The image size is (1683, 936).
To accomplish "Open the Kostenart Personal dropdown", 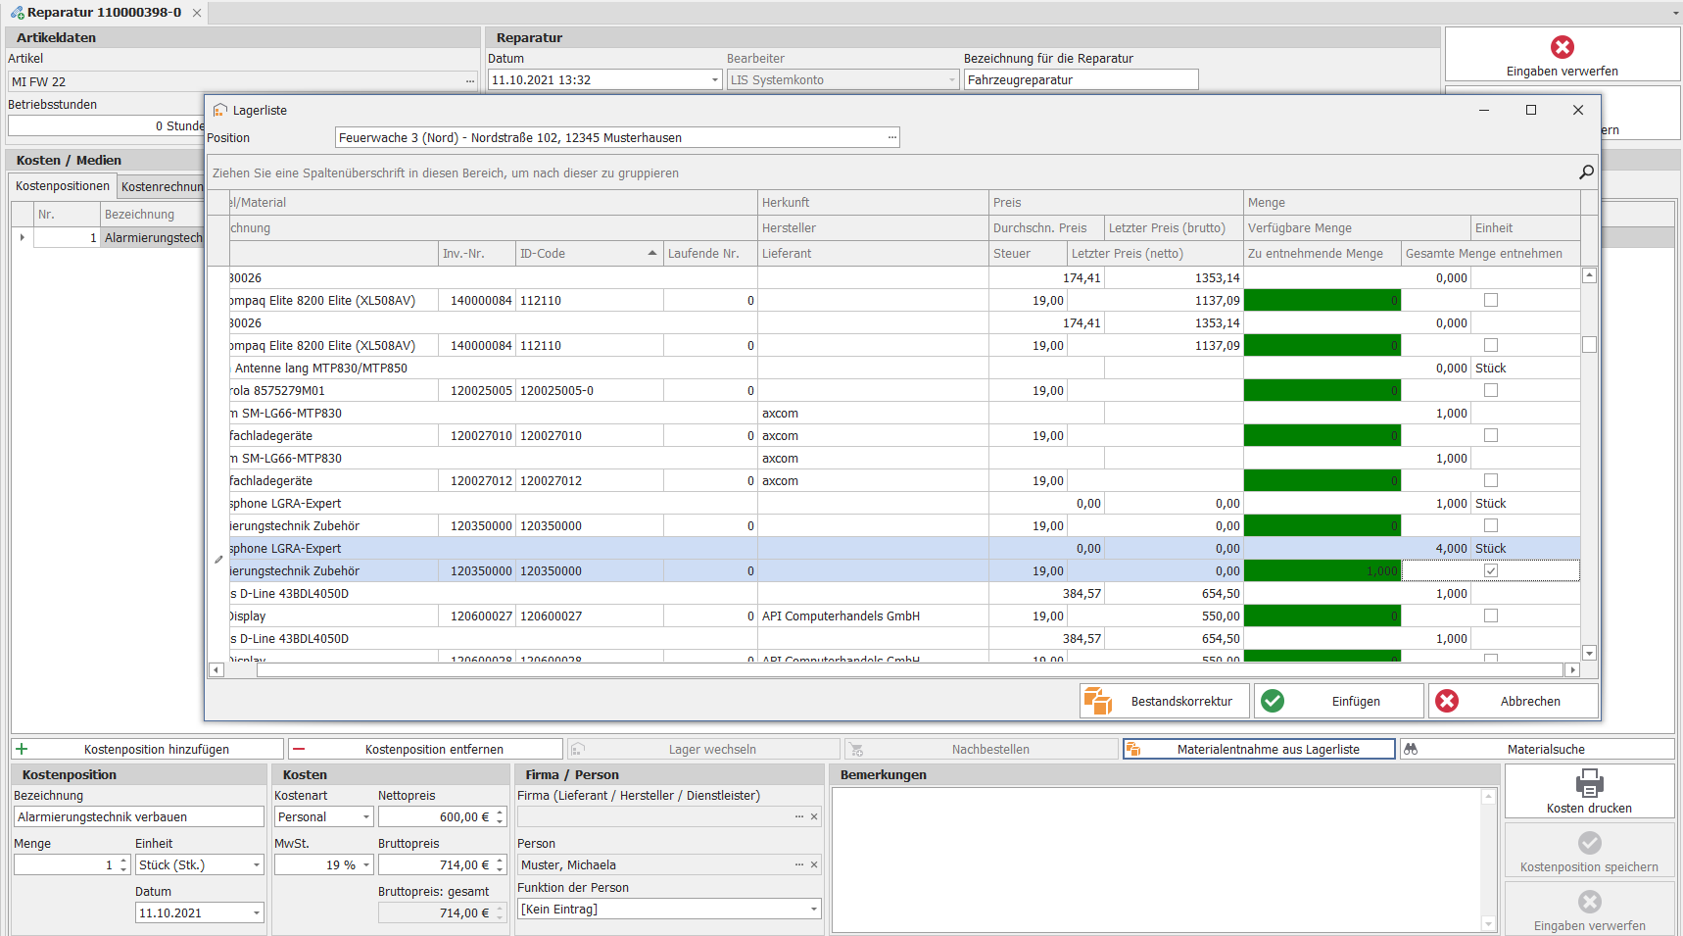I will tap(366, 816).
